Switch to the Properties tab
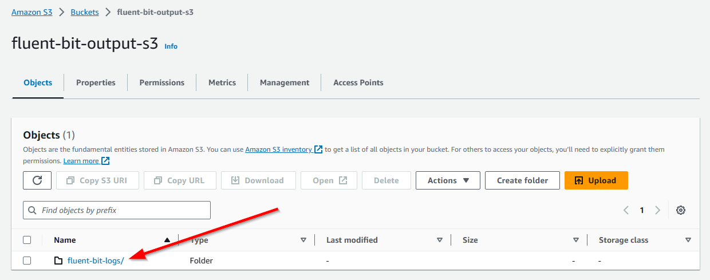710x280 pixels. tap(96, 82)
